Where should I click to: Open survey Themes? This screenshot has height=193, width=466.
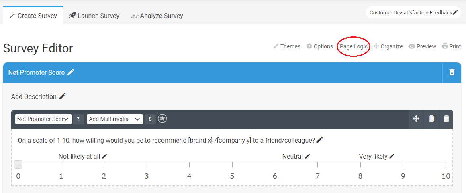click(287, 46)
